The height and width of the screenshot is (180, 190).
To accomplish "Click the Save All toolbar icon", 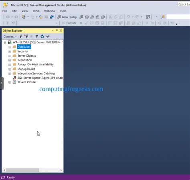I will click(x=52, y=17).
